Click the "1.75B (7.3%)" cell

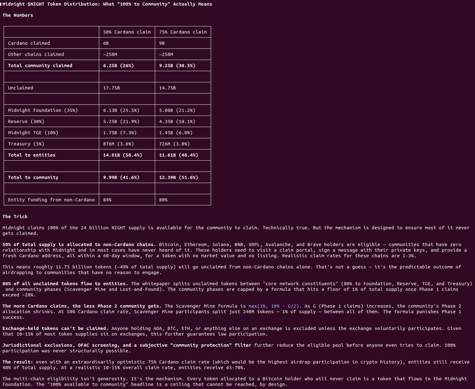tap(120, 133)
